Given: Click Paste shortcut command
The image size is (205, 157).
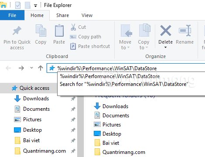Looking at the screenshot, I should (90, 46).
